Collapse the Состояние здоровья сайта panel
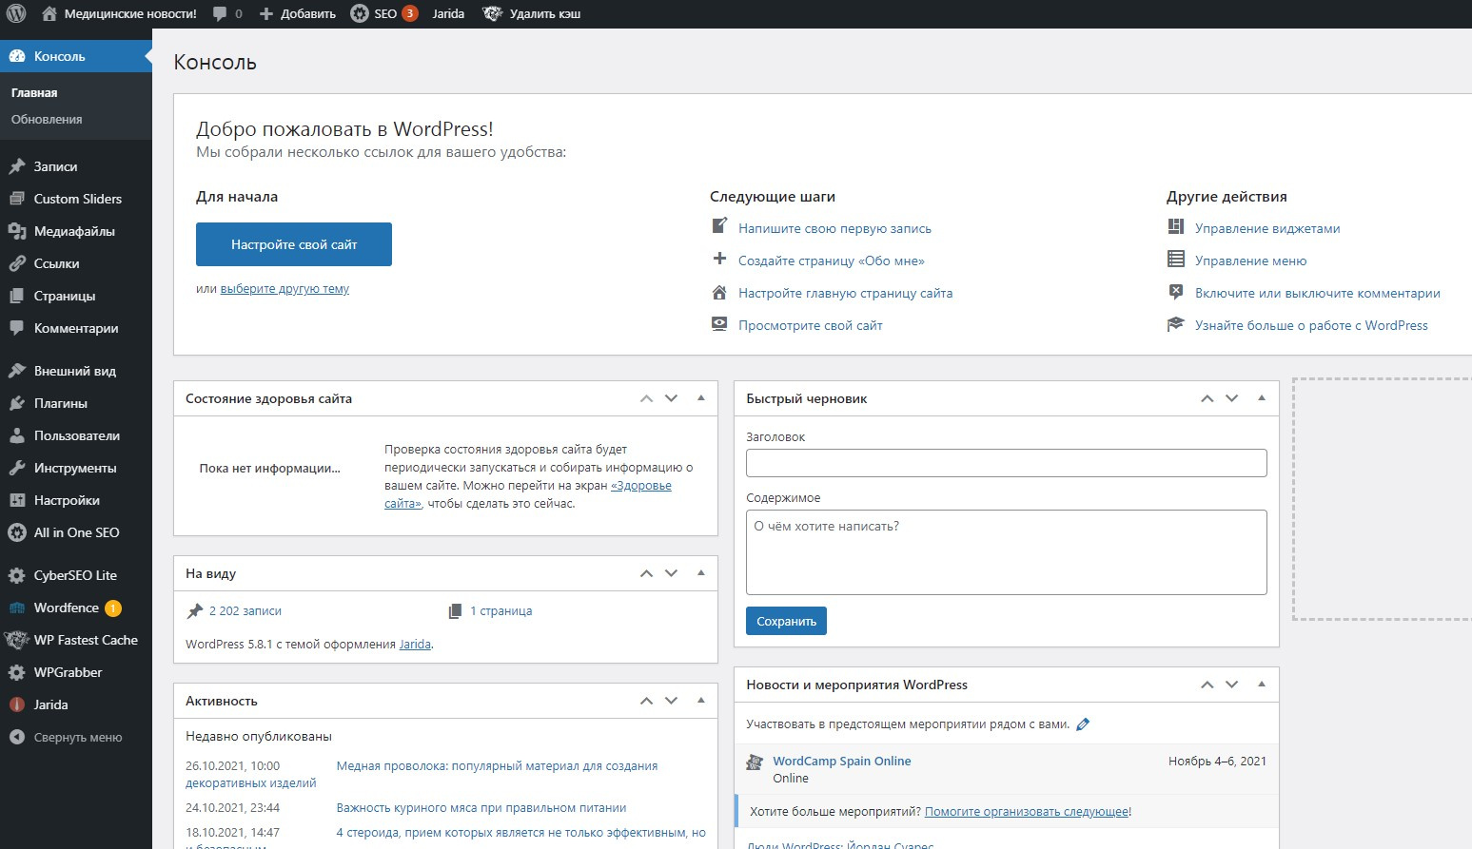1472x849 pixels. [x=701, y=398]
